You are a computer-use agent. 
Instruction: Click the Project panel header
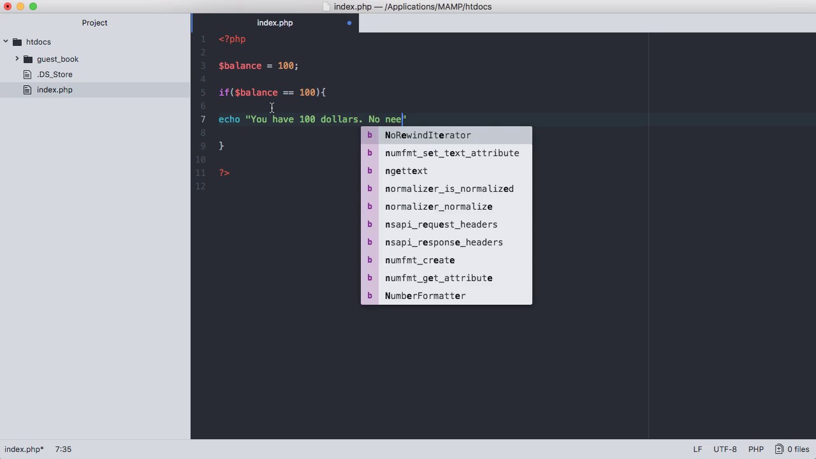pyautogui.click(x=94, y=23)
